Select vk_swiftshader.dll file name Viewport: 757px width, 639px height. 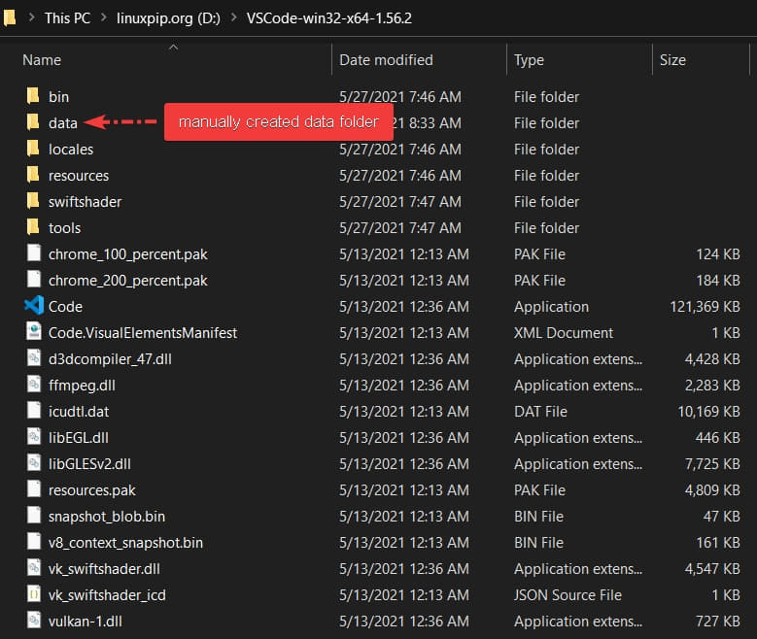tap(104, 568)
